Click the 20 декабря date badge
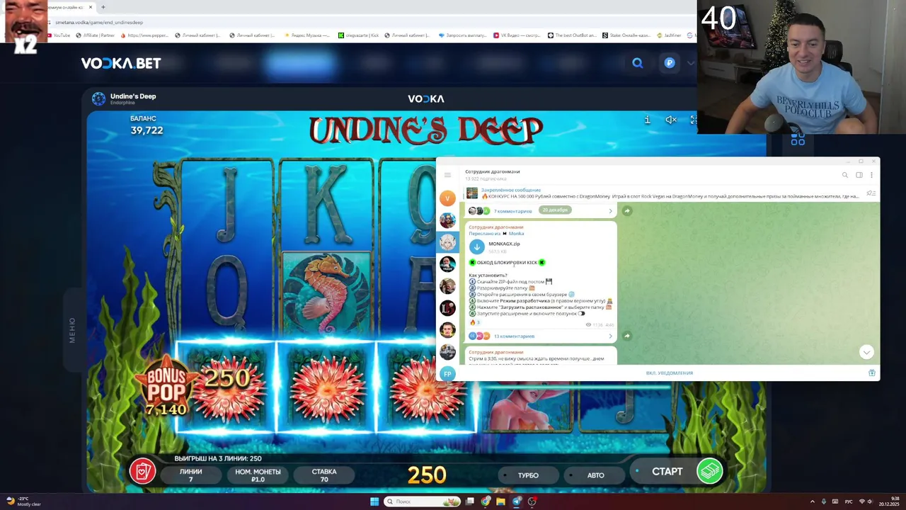This screenshot has width=906, height=510. tap(554, 210)
